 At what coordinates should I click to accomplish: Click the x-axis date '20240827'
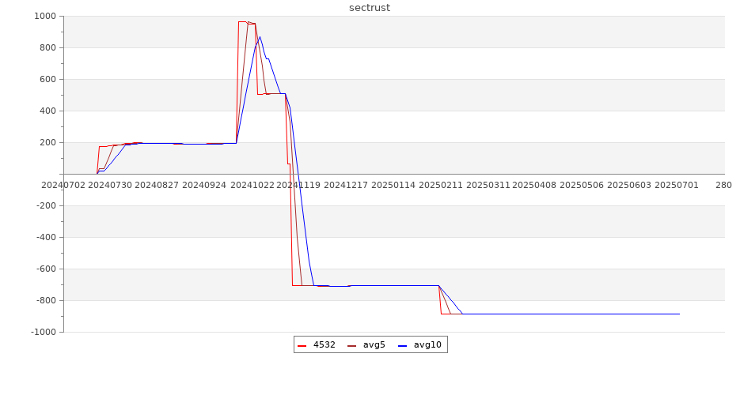pos(157,185)
